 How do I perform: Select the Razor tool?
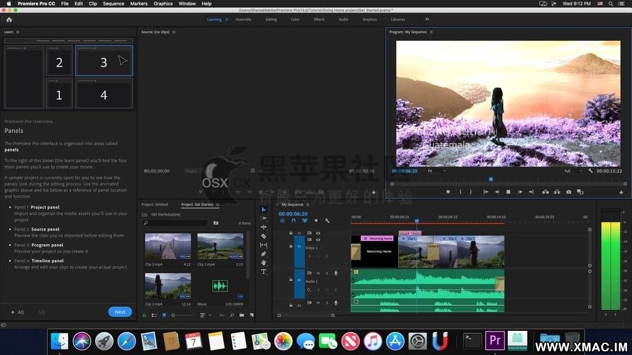pos(264,236)
